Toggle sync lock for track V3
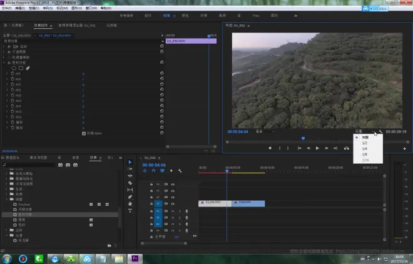Screen dimensions: 413x264 tap(166, 191)
